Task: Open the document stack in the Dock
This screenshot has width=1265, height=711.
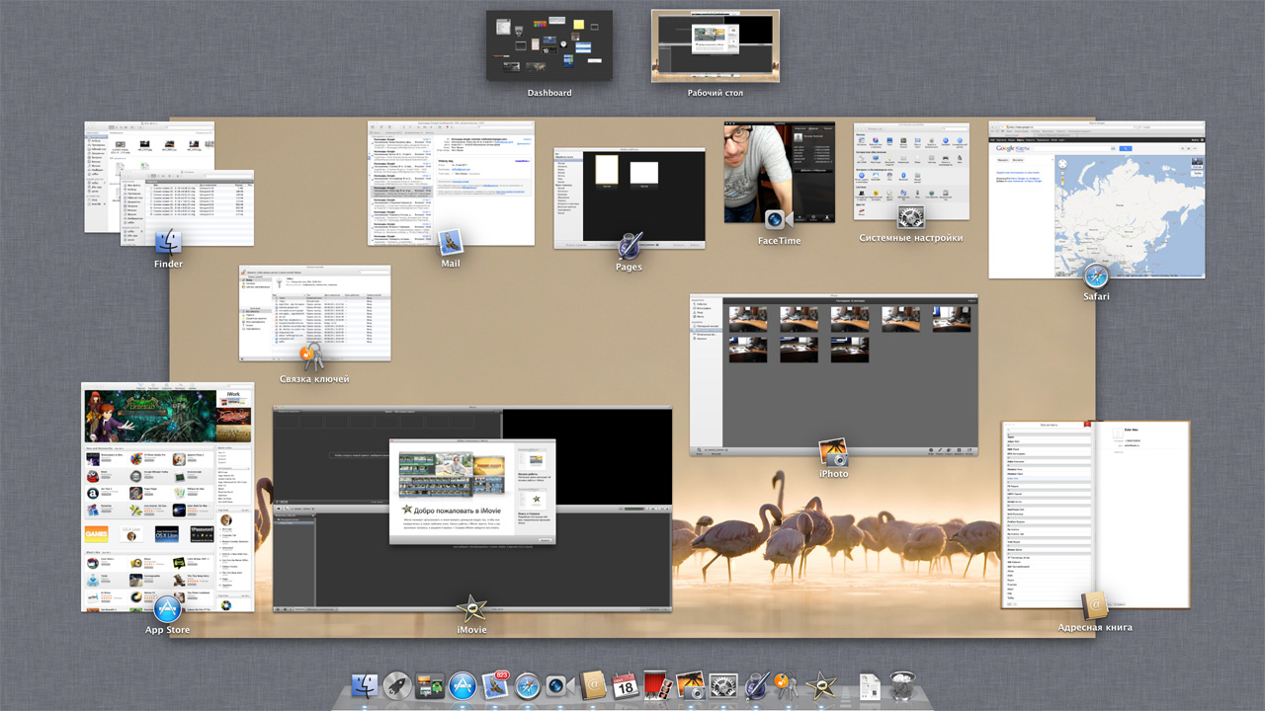Action: point(869,686)
